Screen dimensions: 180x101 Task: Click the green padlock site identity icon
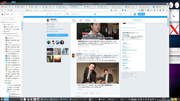coord(27,10)
